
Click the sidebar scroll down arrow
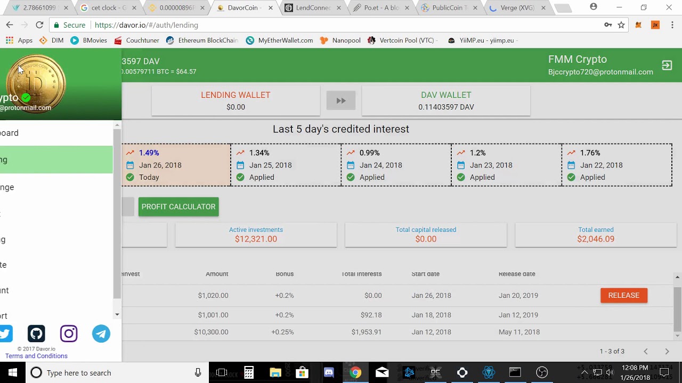point(117,314)
